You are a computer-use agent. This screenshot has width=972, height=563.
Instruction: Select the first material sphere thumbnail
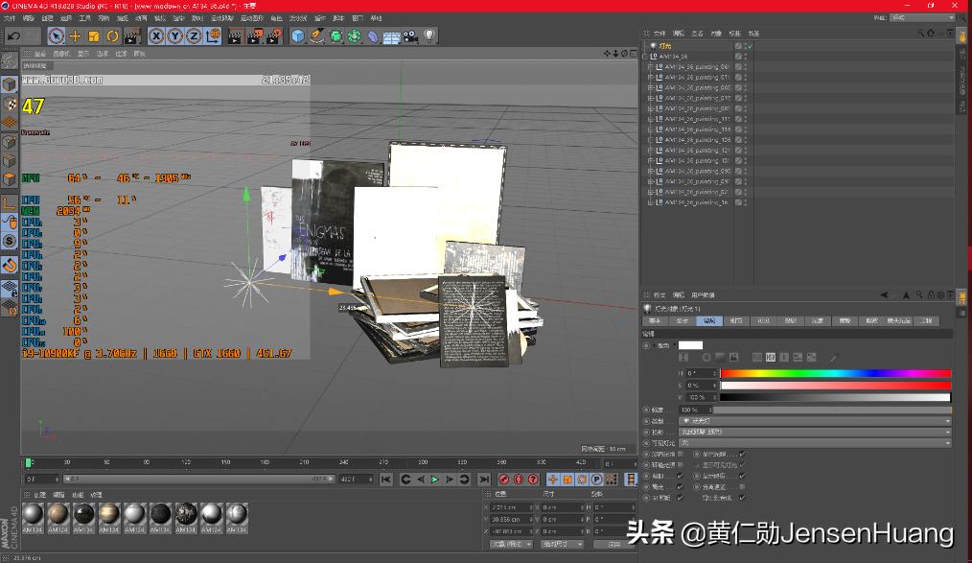click(34, 515)
